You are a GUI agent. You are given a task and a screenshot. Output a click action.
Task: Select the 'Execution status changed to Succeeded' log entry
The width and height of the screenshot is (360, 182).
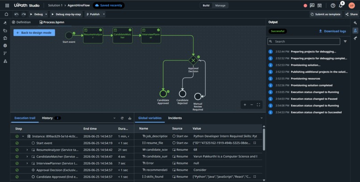tap(308, 112)
